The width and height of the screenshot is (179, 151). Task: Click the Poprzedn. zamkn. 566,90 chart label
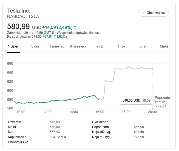coord(163,102)
